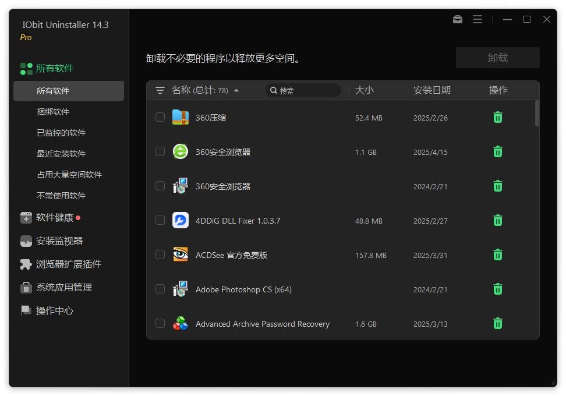Open 系统应用管理 section

(64, 288)
